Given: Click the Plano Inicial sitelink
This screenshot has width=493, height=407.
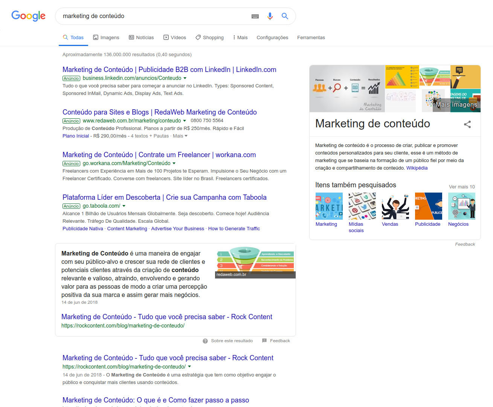Looking at the screenshot, I should click(76, 136).
